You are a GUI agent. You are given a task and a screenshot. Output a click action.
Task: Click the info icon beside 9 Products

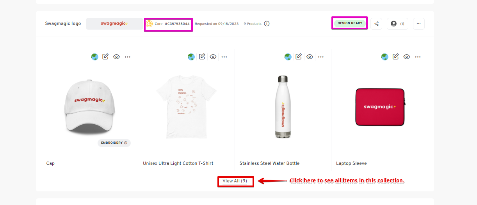tap(267, 24)
